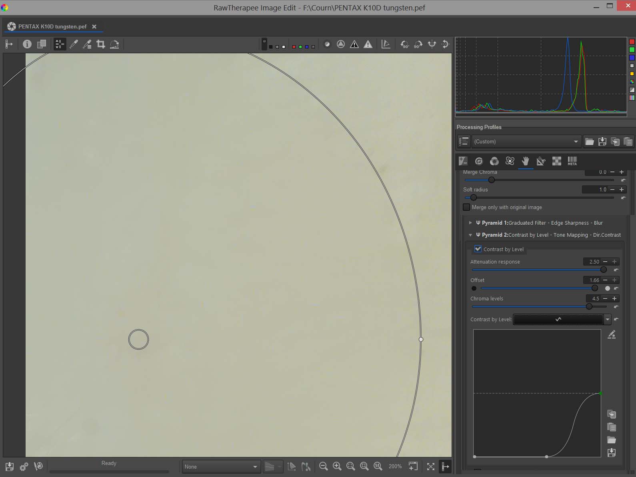
Task: Uncheck the Contrast by Level checkbox
Action: pyautogui.click(x=478, y=249)
